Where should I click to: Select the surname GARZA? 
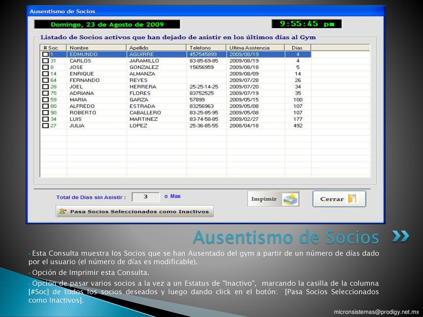(x=139, y=99)
